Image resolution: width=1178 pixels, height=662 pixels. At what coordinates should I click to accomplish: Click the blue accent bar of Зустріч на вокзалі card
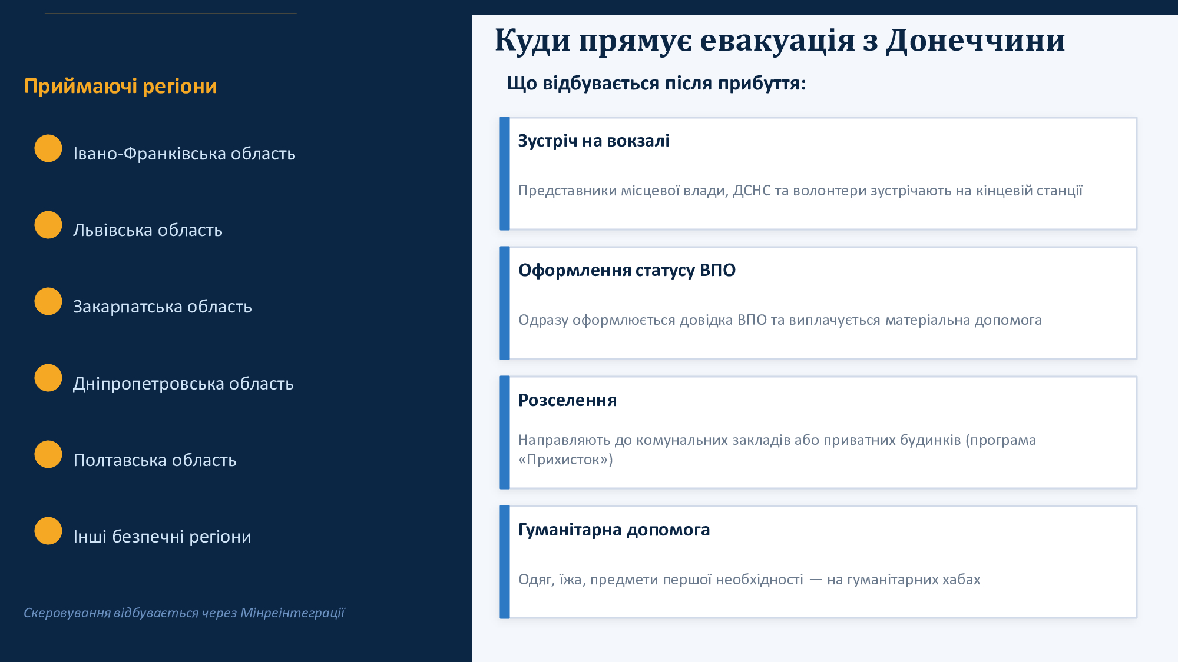coord(504,174)
